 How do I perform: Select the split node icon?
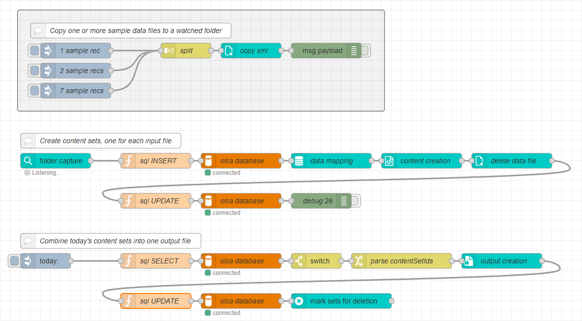click(x=168, y=51)
